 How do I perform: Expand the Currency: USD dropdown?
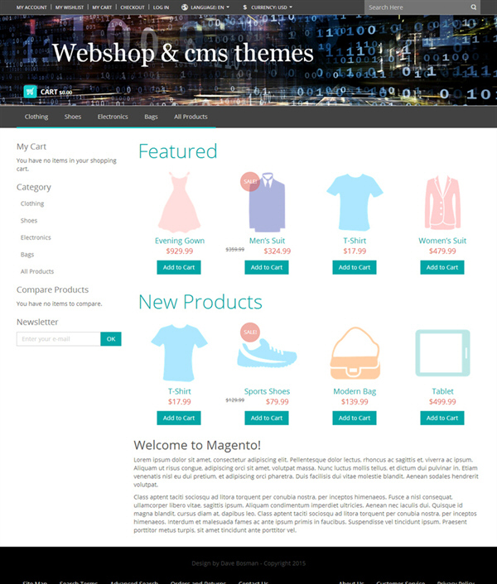click(x=272, y=7)
